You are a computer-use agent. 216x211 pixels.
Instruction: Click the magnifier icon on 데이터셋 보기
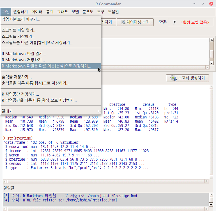pyautogui.click(x=123, y=22)
